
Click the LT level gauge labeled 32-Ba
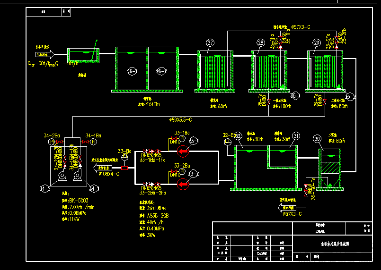[228, 142]
